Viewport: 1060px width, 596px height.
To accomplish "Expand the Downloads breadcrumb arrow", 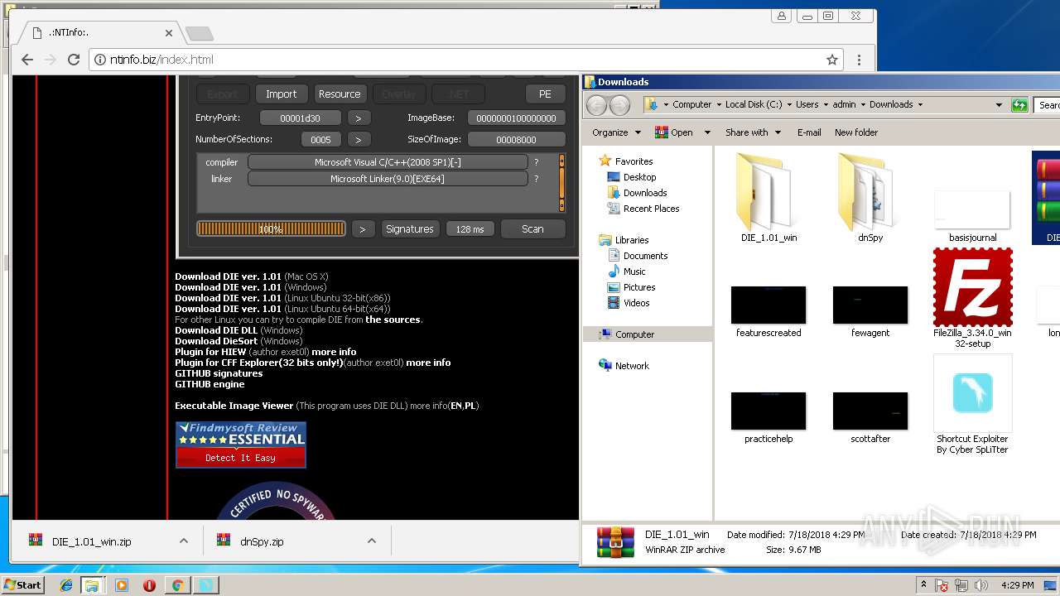I will (920, 105).
